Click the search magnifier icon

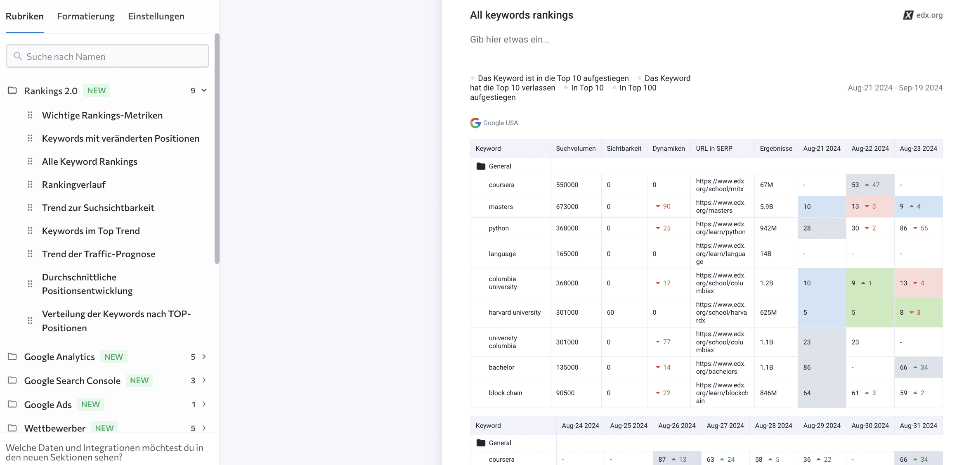point(18,56)
